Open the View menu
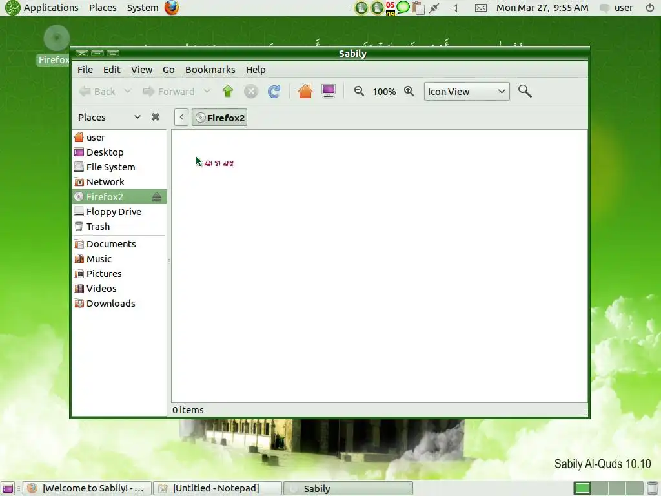The width and height of the screenshot is (661, 496). [x=141, y=70]
